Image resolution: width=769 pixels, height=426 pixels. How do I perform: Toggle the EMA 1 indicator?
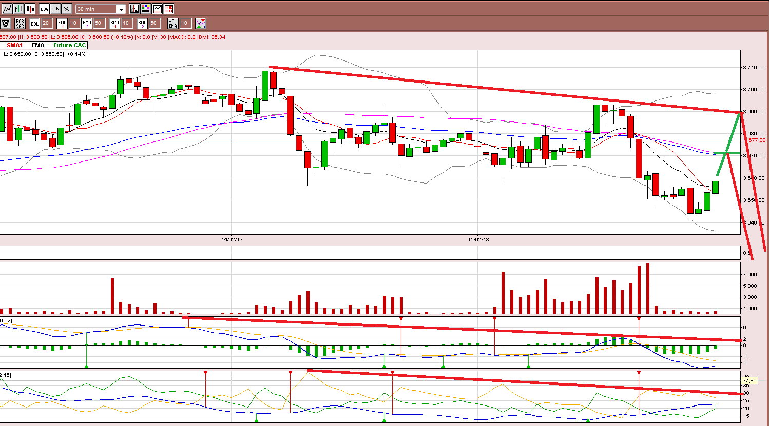[62, 23]
